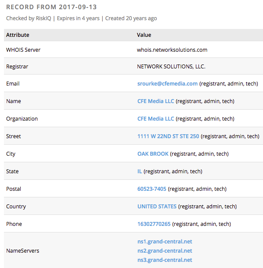Click the Value column header
Image resolution: width=263 pixels, height=268 pixels.
coord(144,35)
